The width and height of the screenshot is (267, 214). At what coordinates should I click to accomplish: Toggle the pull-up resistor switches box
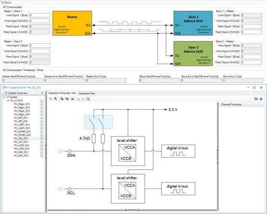98,122
